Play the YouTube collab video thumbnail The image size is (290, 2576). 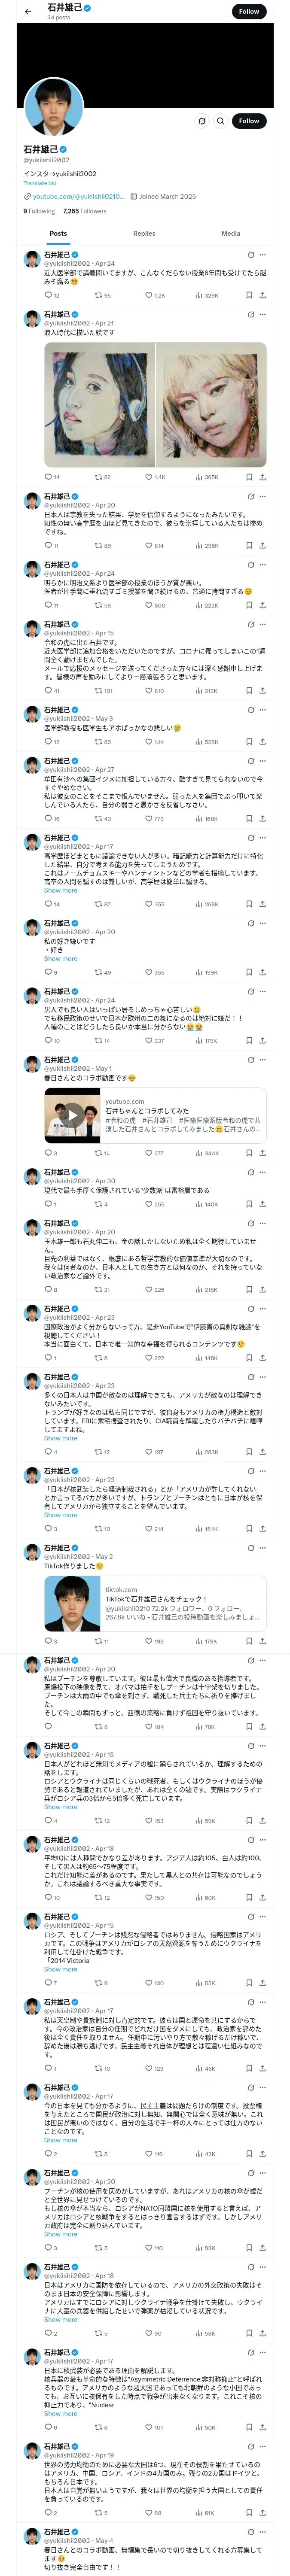[72, 1114]
